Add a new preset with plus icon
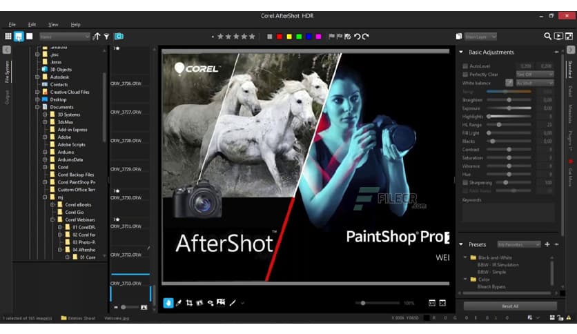Screen dimensions: 577x334 click(x=547, y=244)
